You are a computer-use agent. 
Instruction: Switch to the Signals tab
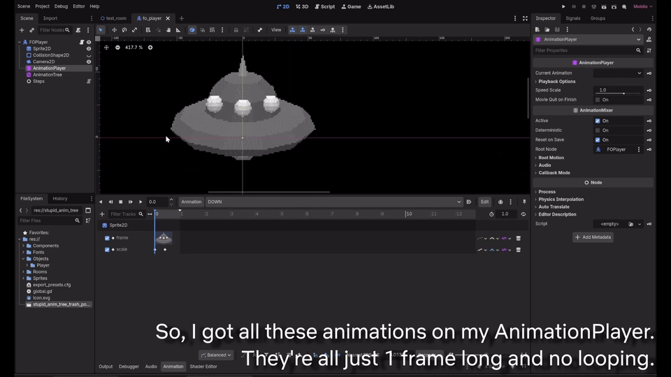point(572,18)
